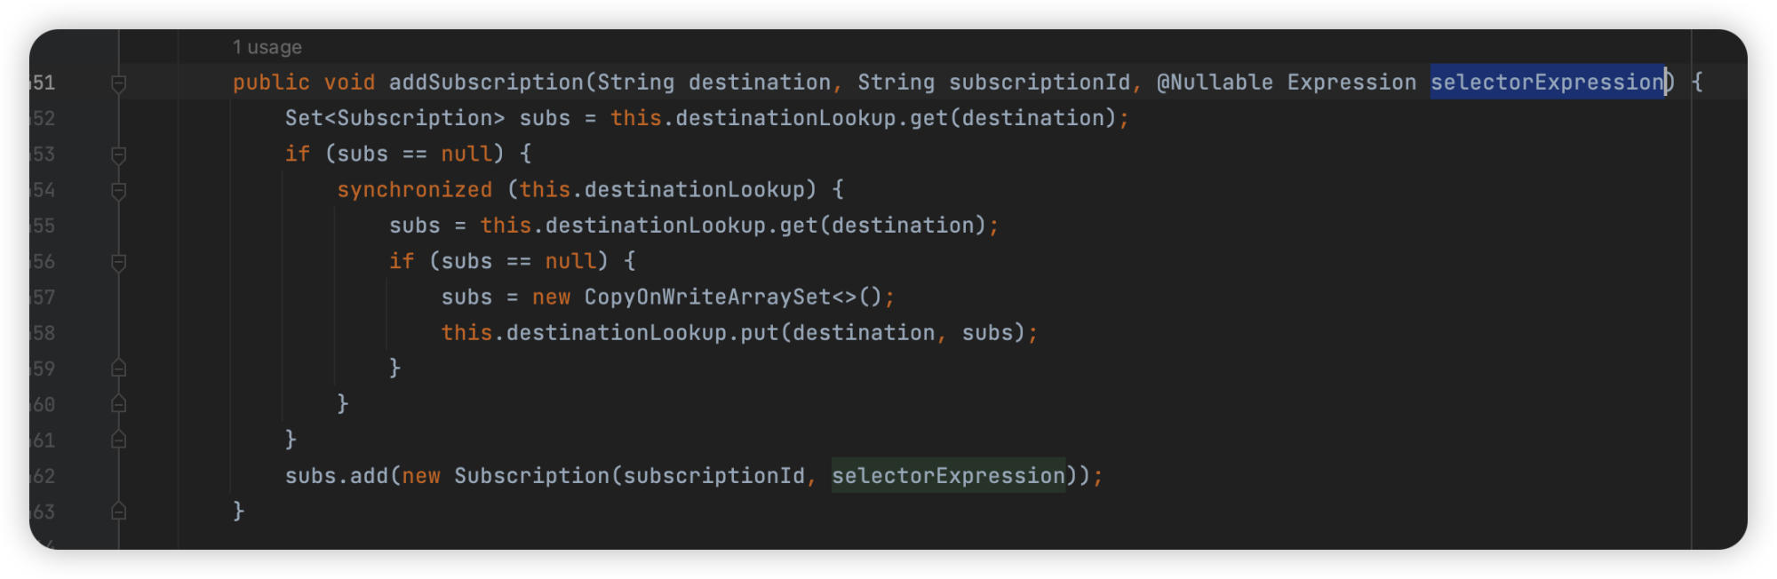The height and width of the screenshot is (579, 1777).
Task: Click the @Nullable annotation
Action: pyautogui.click(x=1214, y=83)
